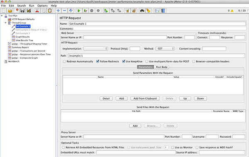
Task: Clear all results with the double broom icon
Action: tap(134, 11)
